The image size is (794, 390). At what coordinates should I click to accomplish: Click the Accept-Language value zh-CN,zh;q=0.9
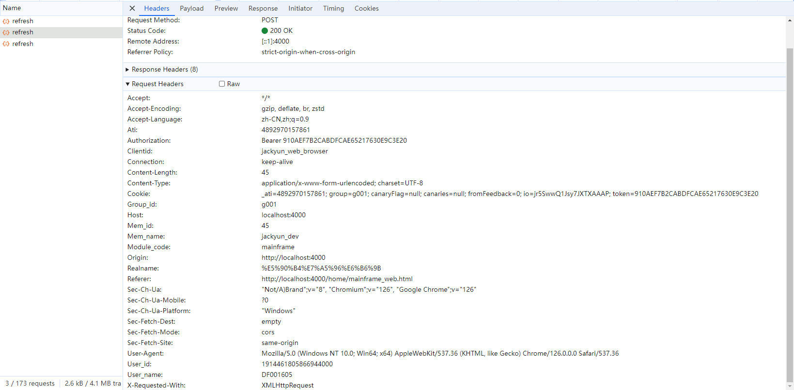pos(285,120)
